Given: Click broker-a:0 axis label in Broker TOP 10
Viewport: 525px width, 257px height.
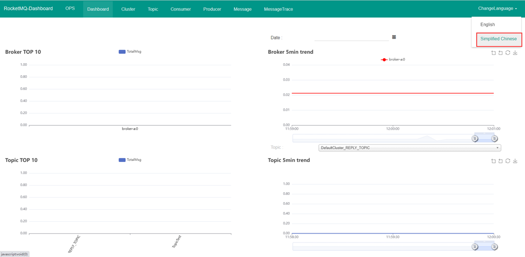Looking at the screenshot, I should 130,128.
